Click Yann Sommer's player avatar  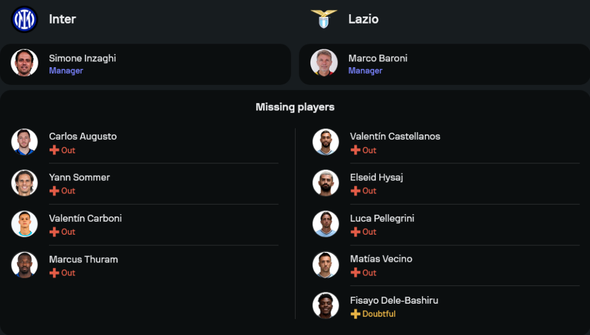[x=25, y=183]
